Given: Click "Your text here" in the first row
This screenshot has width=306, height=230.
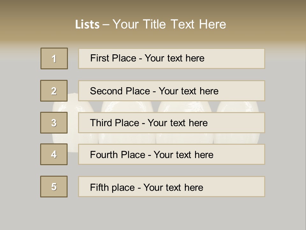Looking at the screenshot, I should tap(174, 58).
